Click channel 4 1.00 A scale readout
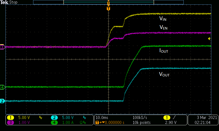 pos(68,123)
